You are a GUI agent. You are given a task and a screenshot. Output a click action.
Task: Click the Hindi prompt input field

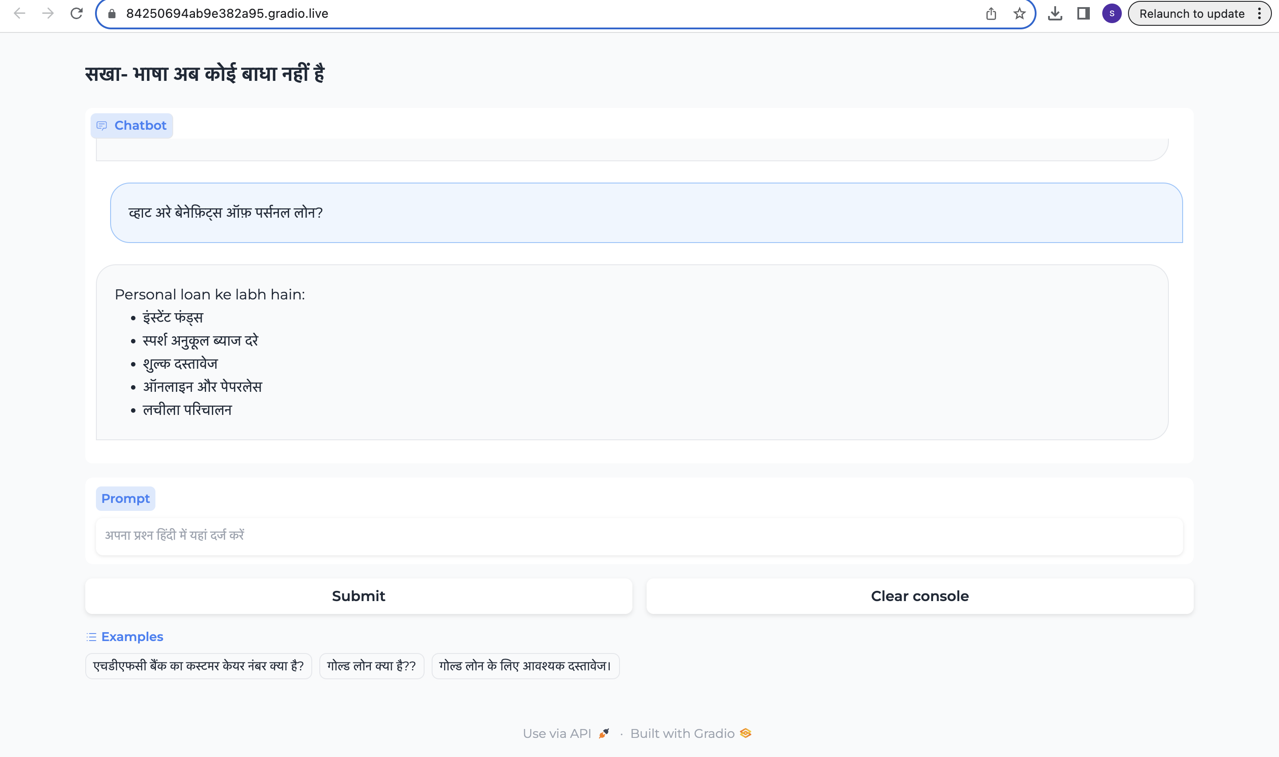click(x=639, y=536)
